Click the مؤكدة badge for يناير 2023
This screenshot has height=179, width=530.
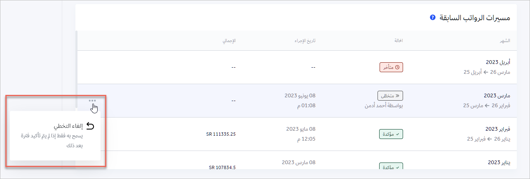click(391, 167)
